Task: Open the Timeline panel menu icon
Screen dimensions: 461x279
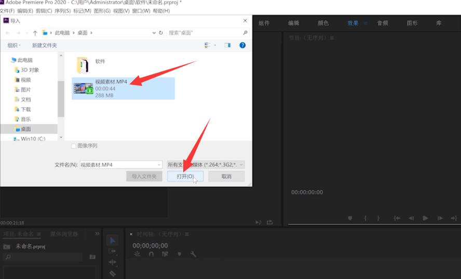Action: coord(187,234)
